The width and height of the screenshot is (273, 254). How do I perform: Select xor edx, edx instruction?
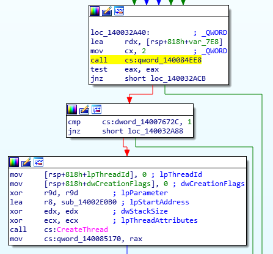pos(44,211)
